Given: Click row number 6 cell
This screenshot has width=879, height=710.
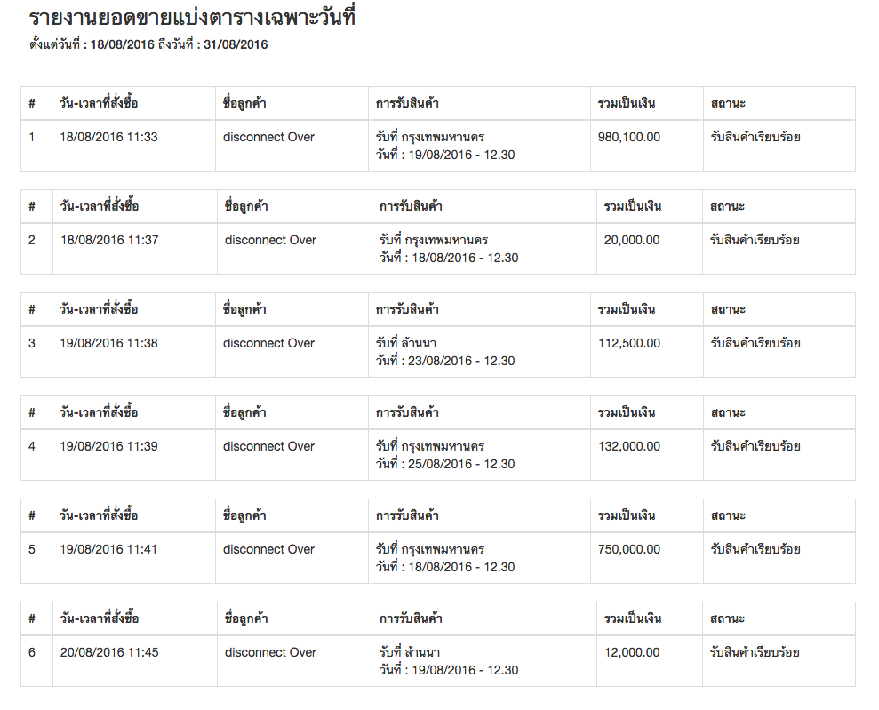Looking at the screenshot, I should pyautogui.click(x=32, y=652).
